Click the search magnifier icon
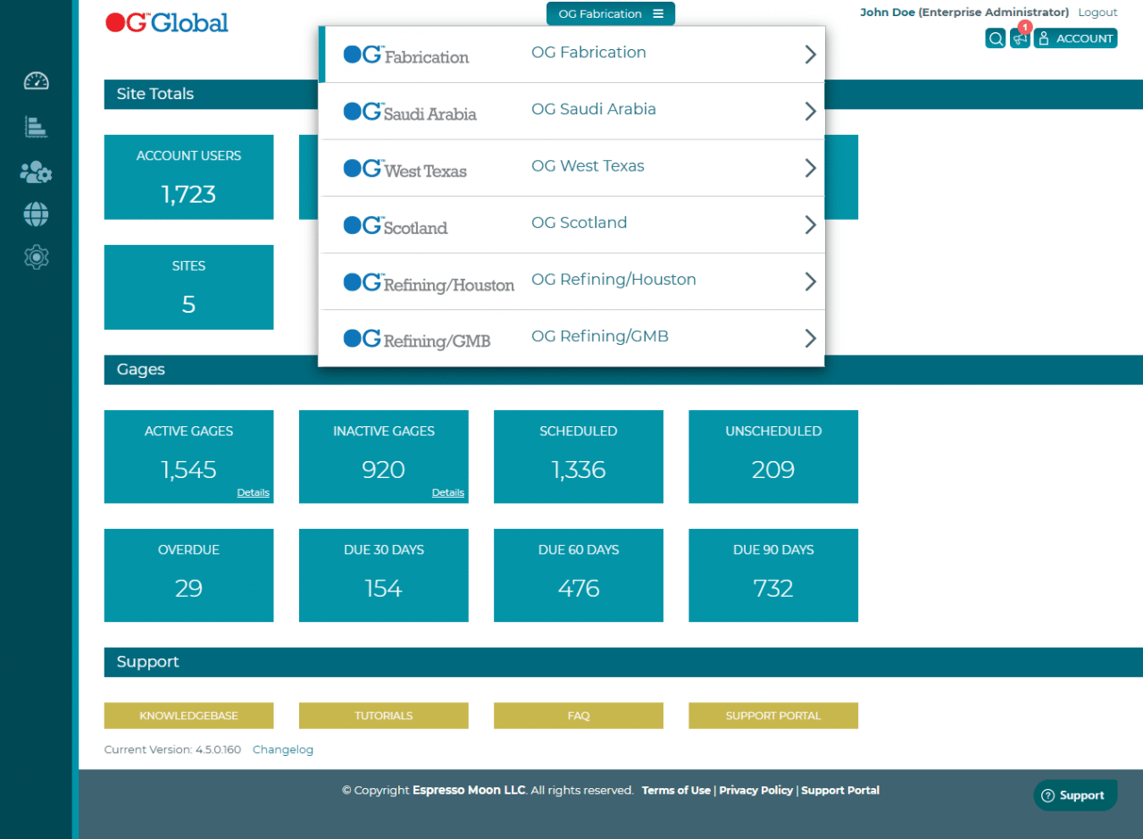Viewport: 1143px width, 839px height. tap(995, 38)
